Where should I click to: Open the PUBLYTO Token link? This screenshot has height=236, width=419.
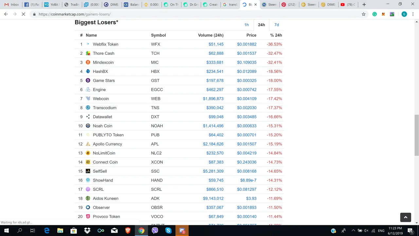108,135
